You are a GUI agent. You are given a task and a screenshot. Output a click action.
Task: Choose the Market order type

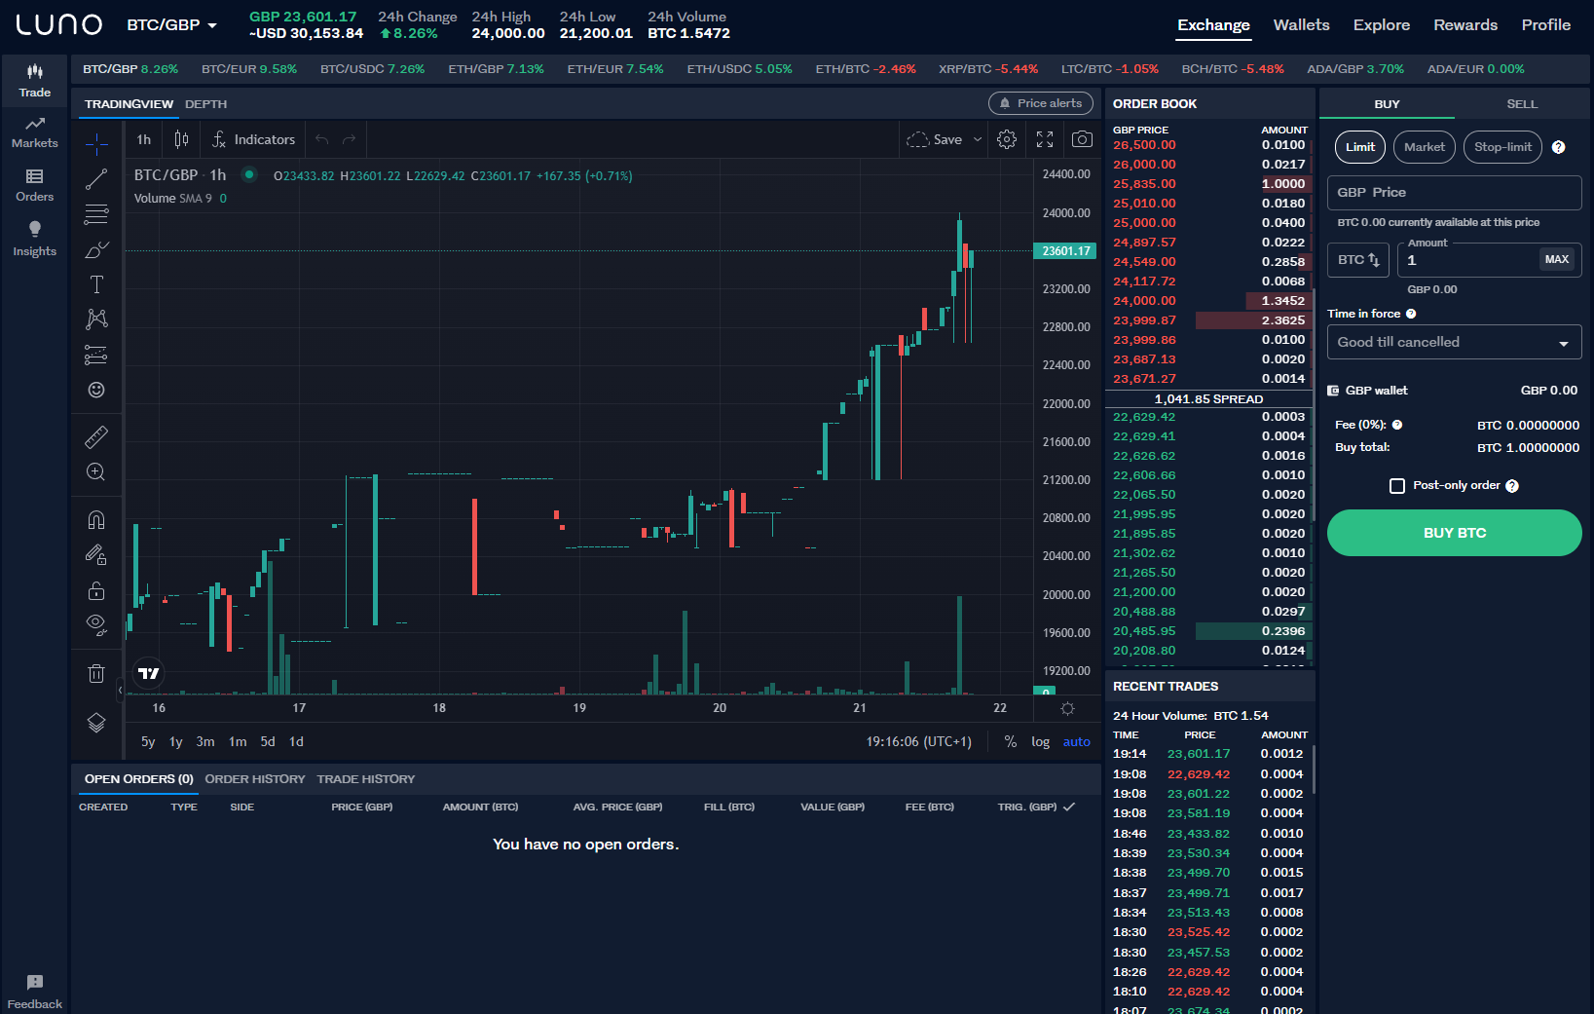tap(1425, 147)
